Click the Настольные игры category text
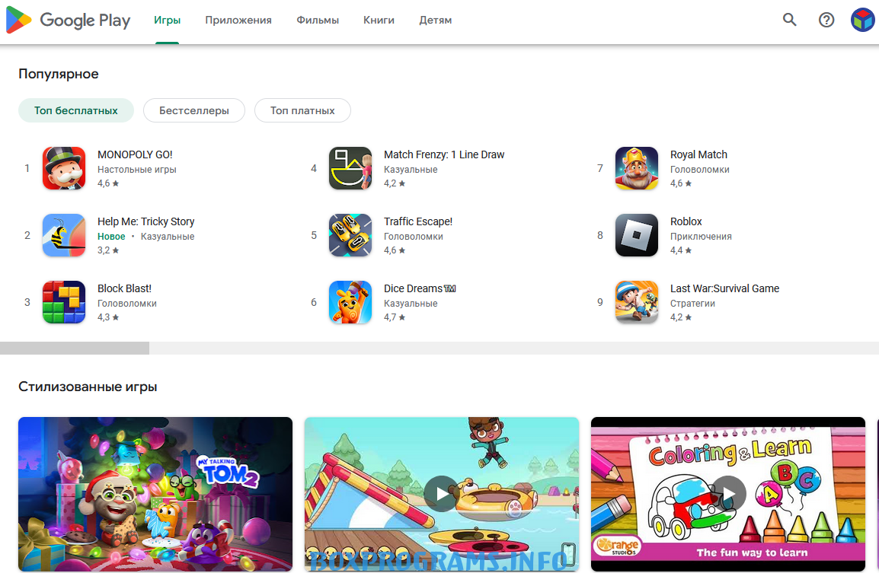Image resolution: width=879 pixels, height=573 pixels. click(x=137, y=169)
